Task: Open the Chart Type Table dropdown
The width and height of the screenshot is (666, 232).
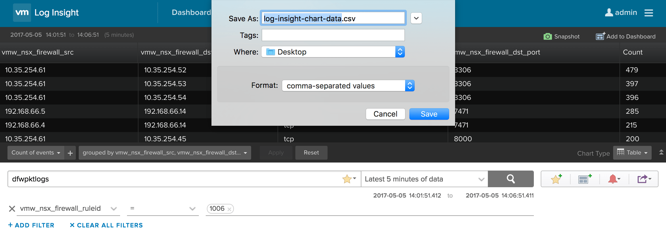Action: coord(632,153)
